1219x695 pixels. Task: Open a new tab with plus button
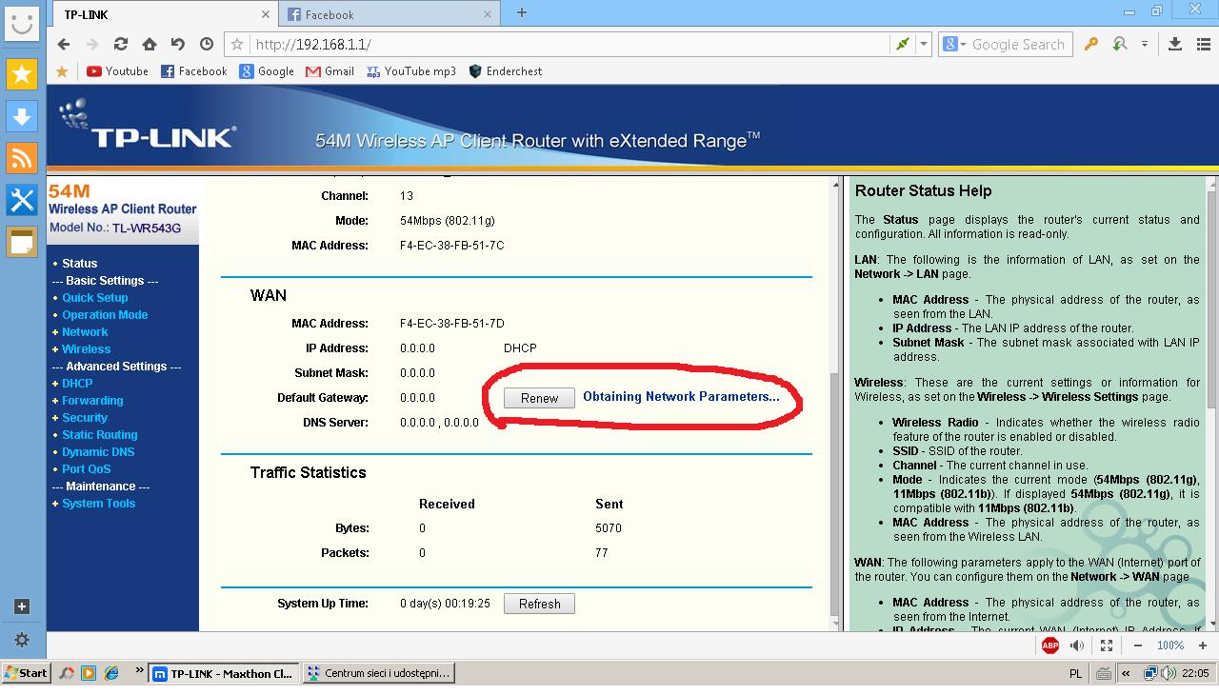point(521,12)
